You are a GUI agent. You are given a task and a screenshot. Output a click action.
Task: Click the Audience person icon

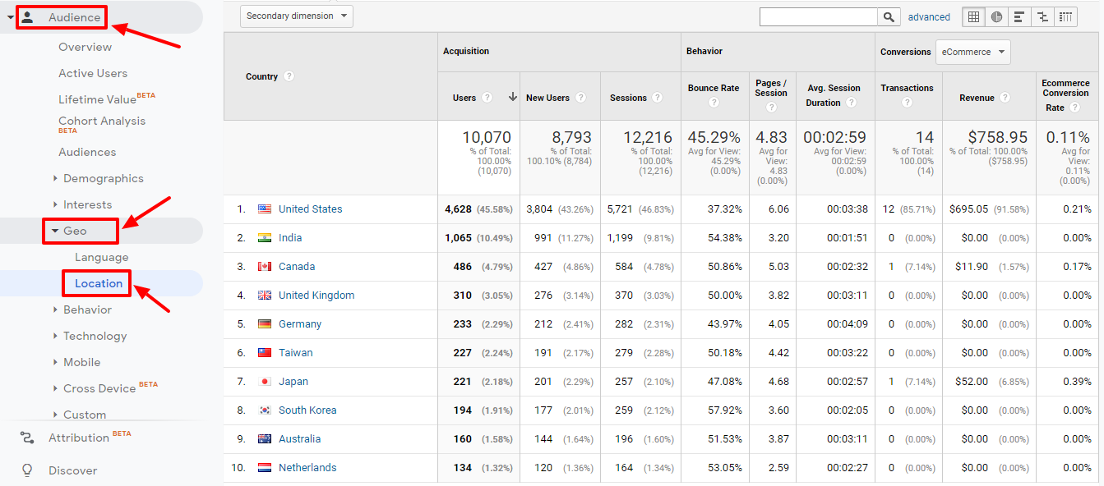(27, 17)
